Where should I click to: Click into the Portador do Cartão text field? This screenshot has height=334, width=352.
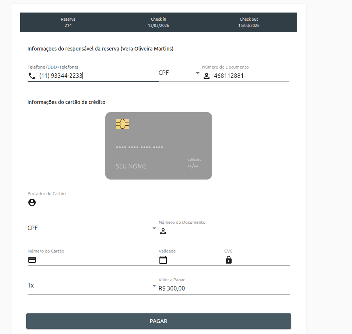[x=162, y=202]
